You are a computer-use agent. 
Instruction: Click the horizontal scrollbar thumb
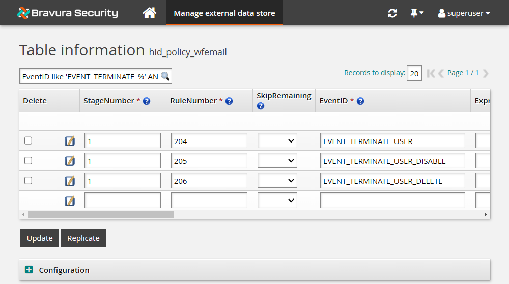point(101,215)
